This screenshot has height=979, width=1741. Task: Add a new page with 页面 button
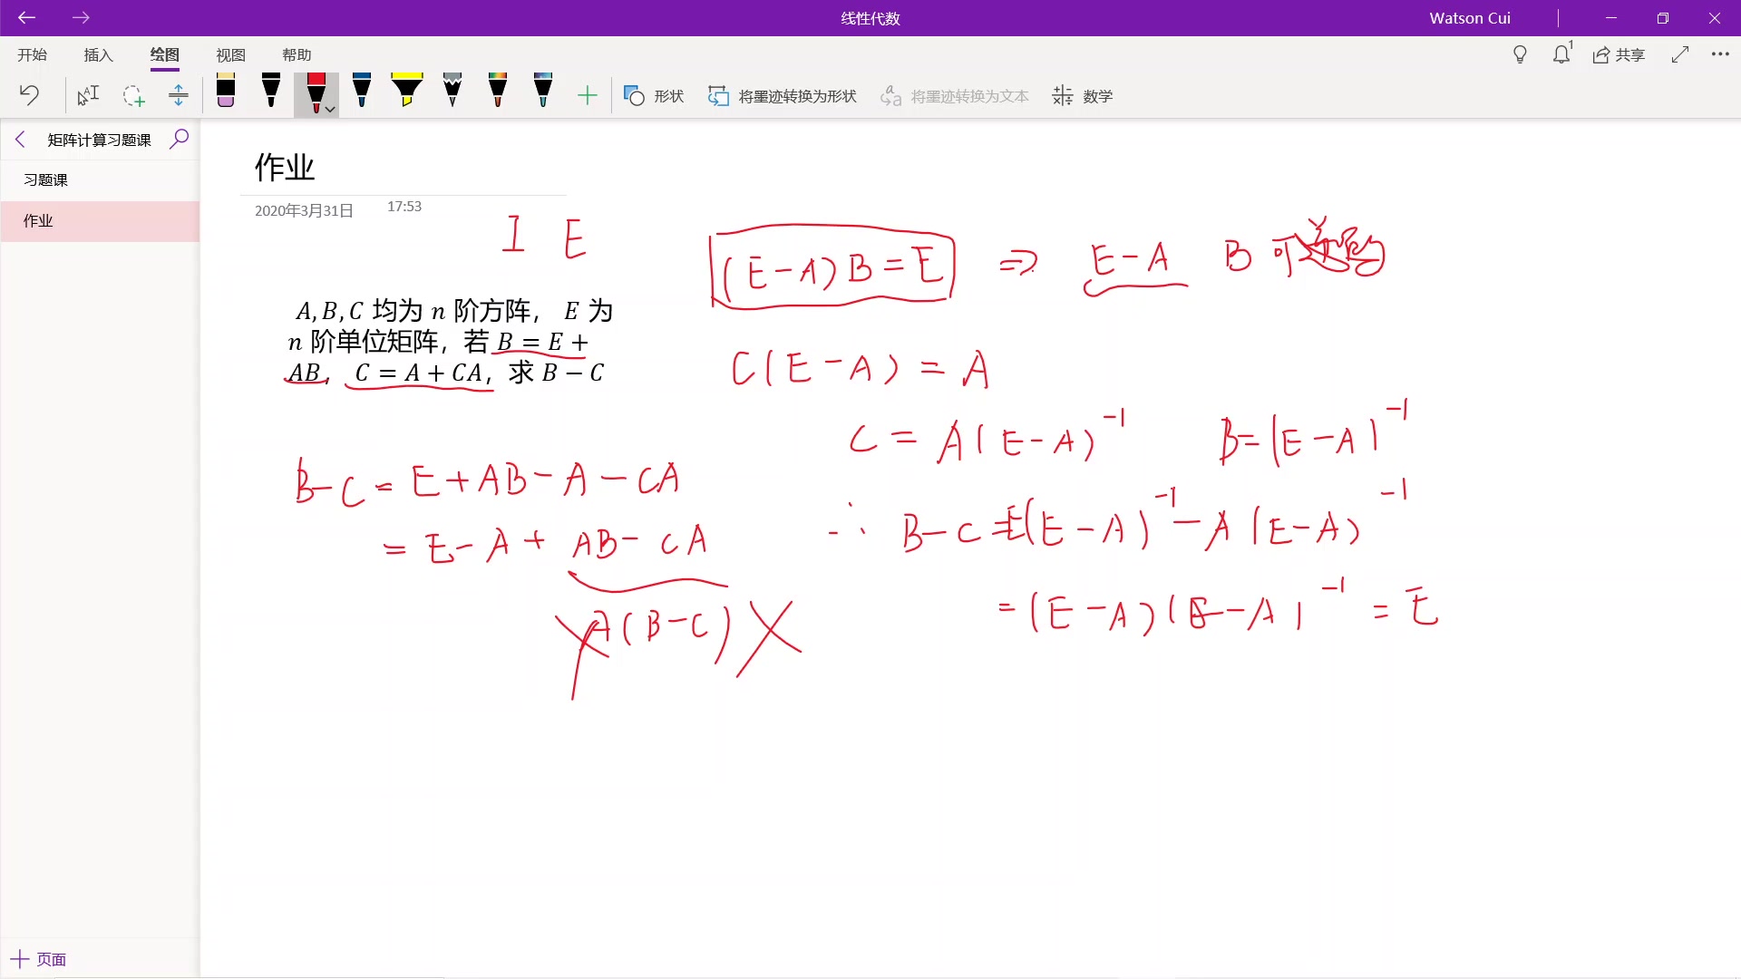tap(38, 959)
